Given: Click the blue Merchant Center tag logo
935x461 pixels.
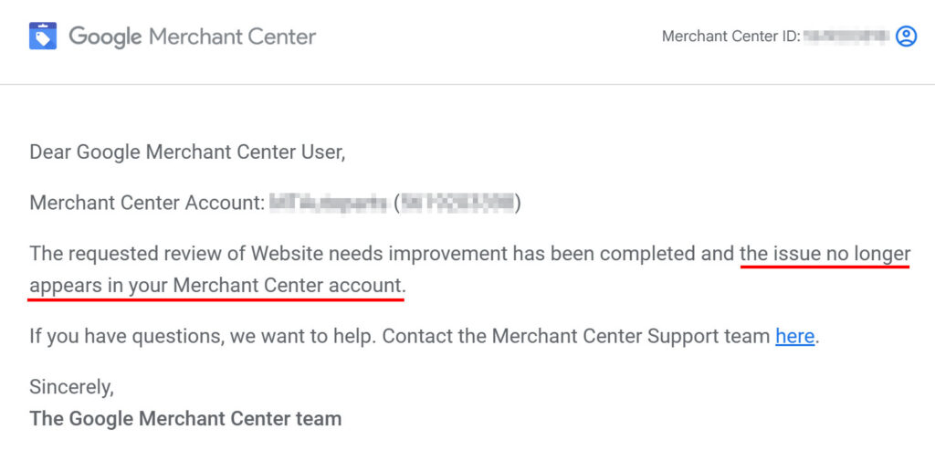Looking at the screenshot, I should (x=43, y=37).
